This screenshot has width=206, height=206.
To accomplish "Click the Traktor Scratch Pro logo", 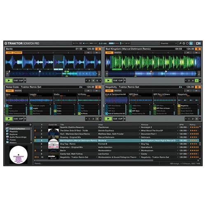I will 22,43.
